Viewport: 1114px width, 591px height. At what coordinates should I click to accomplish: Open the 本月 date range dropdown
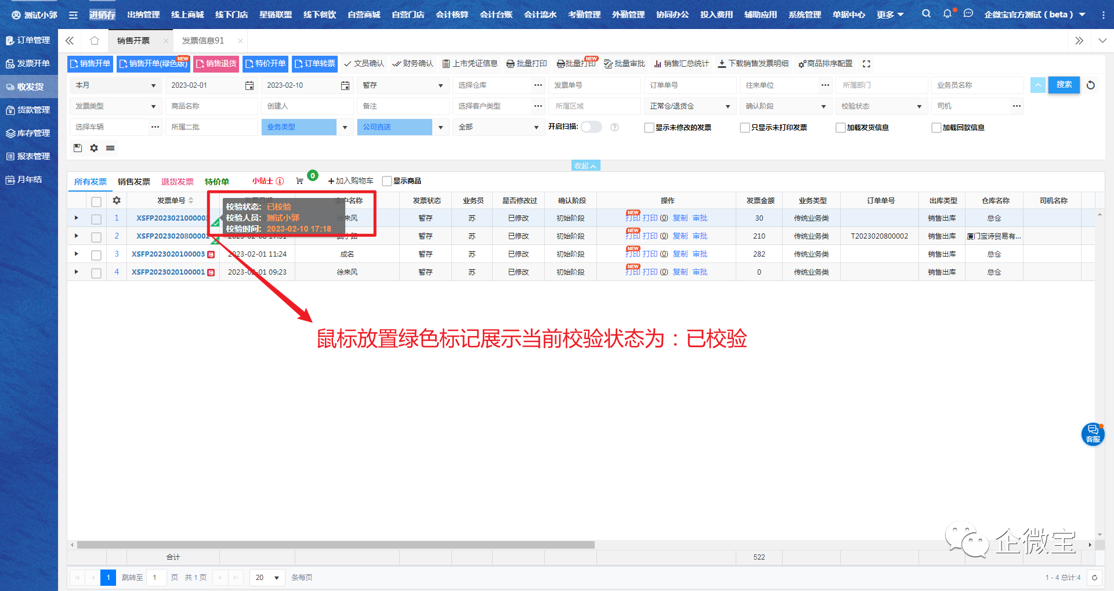click(115, 85)
